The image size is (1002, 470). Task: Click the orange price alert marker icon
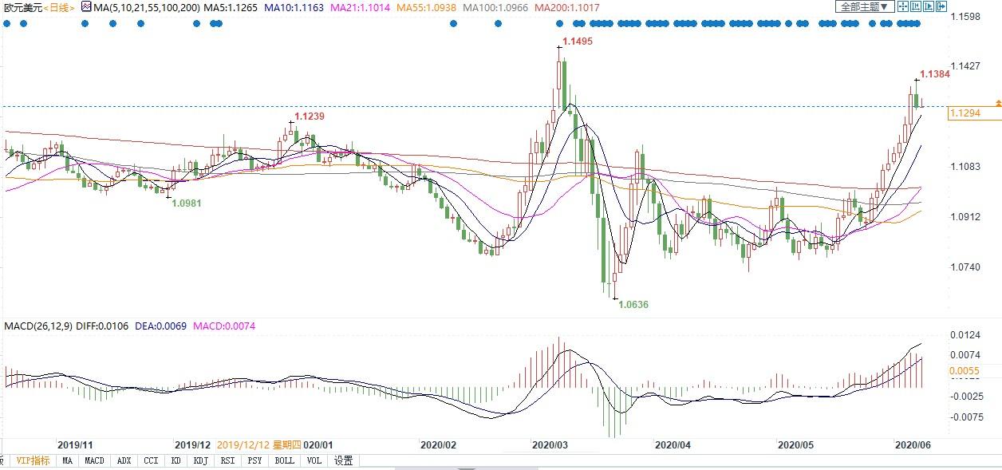point(996,105)
